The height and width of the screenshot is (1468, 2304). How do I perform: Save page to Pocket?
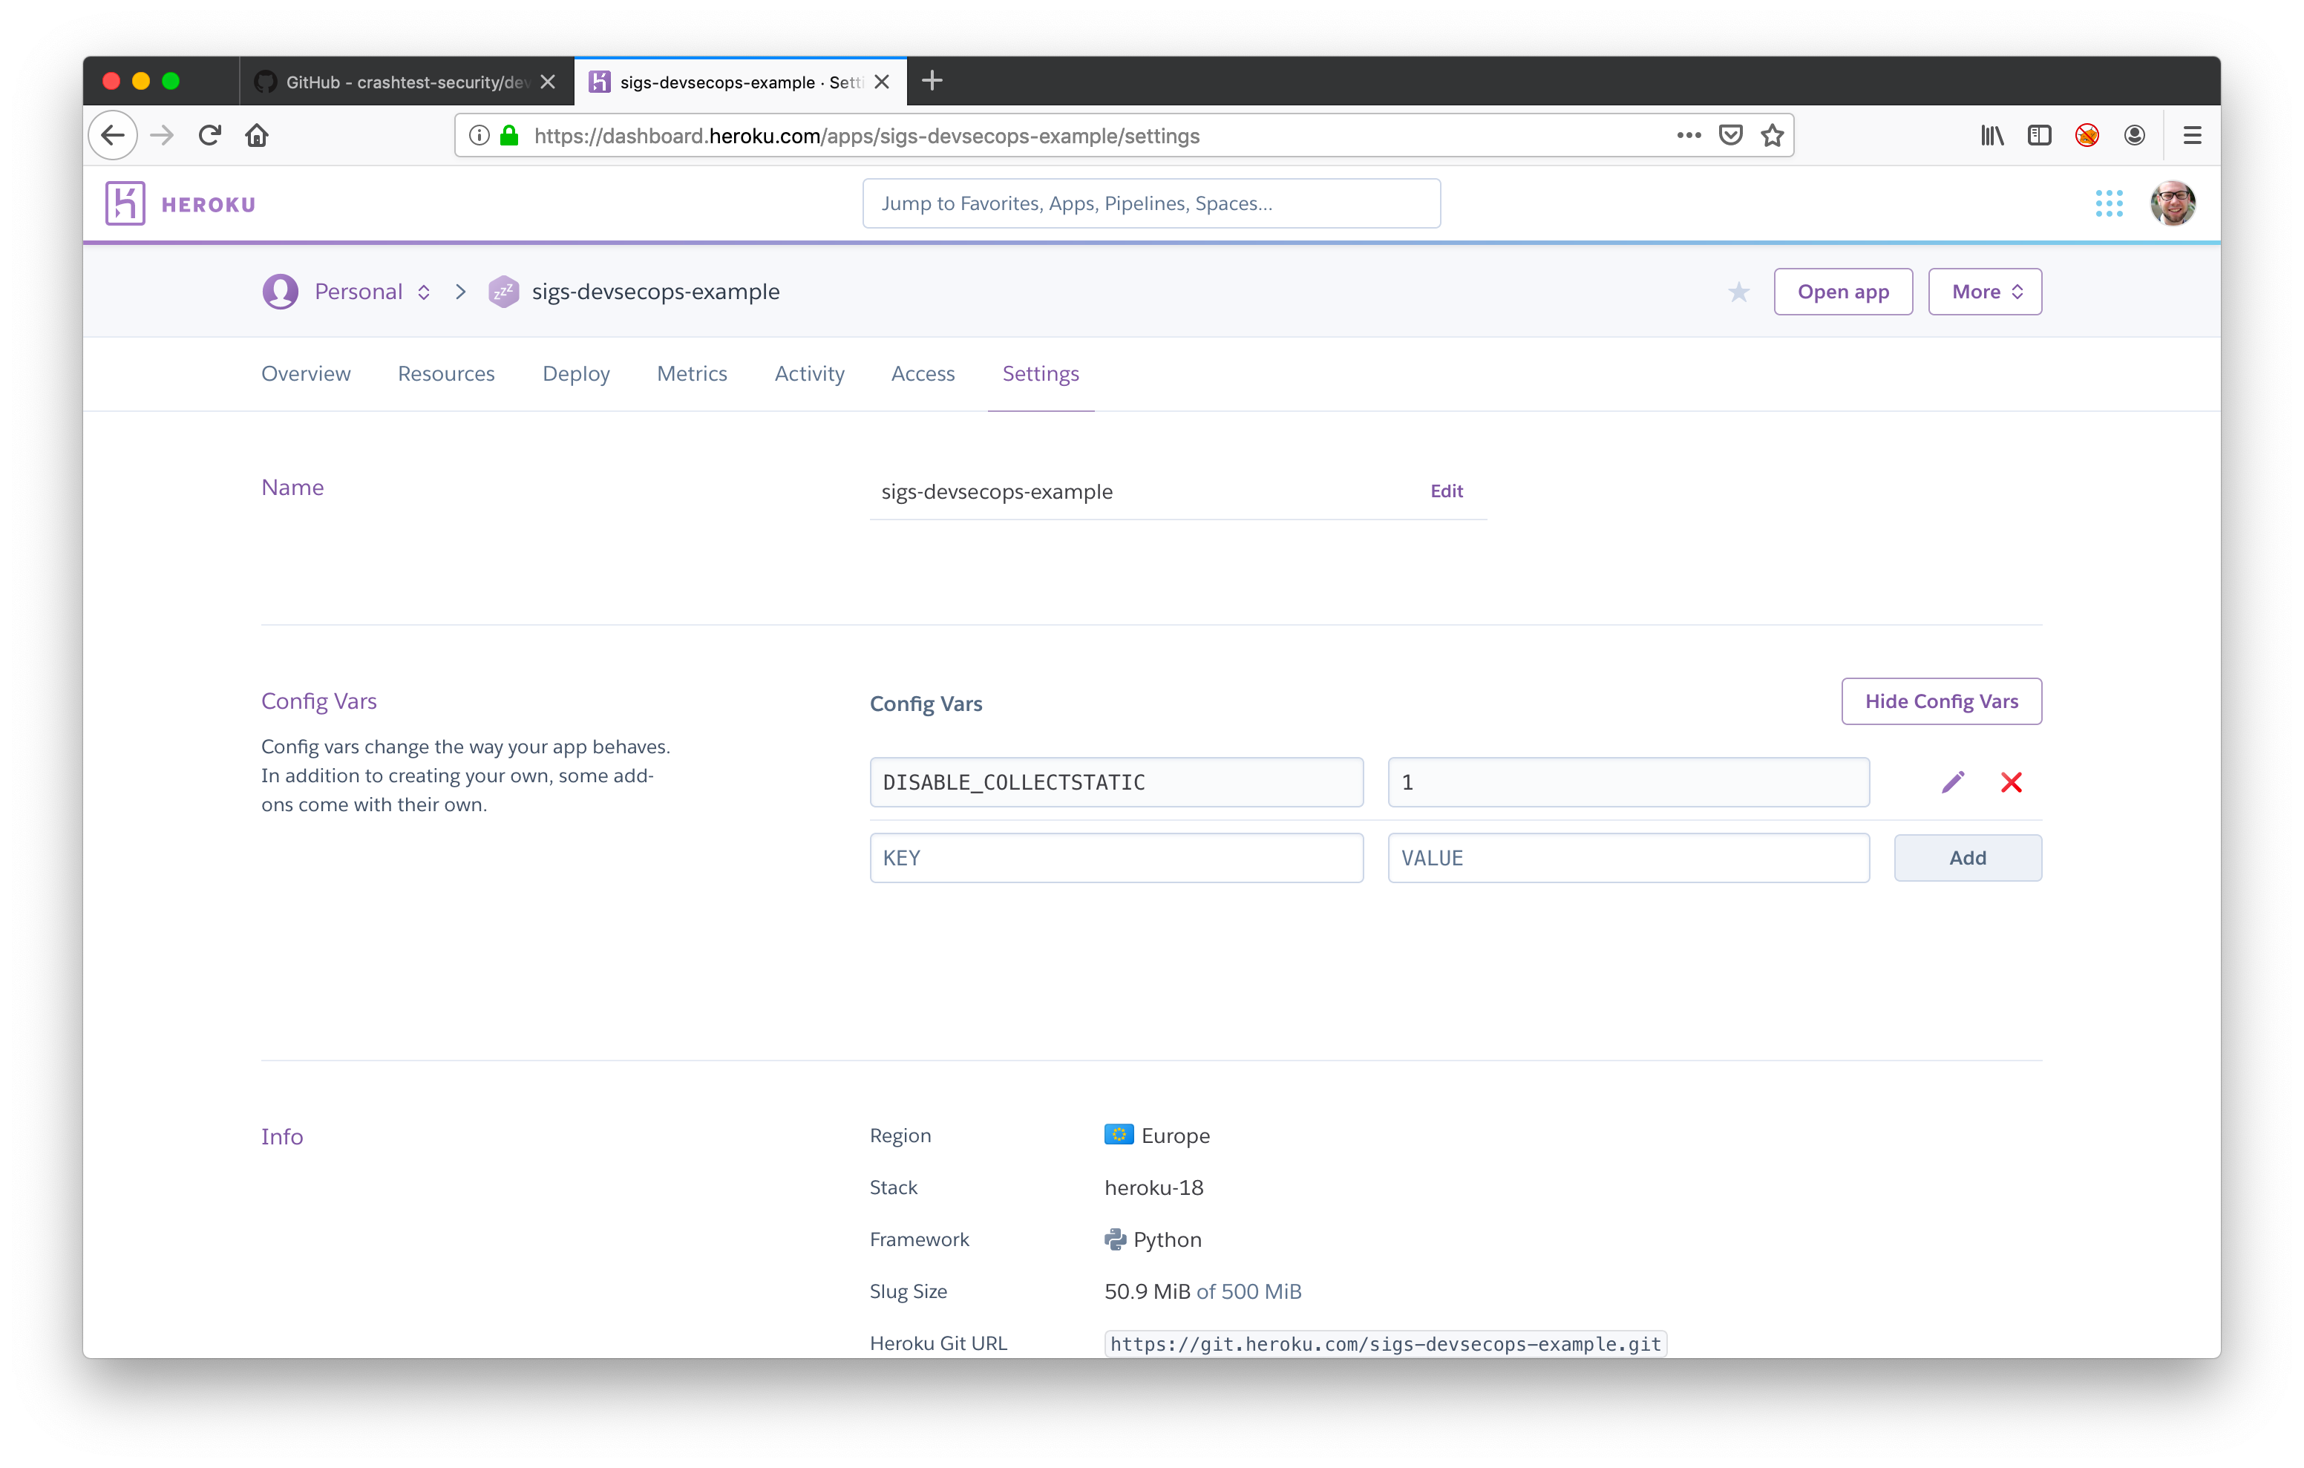tap(1730, 135)
